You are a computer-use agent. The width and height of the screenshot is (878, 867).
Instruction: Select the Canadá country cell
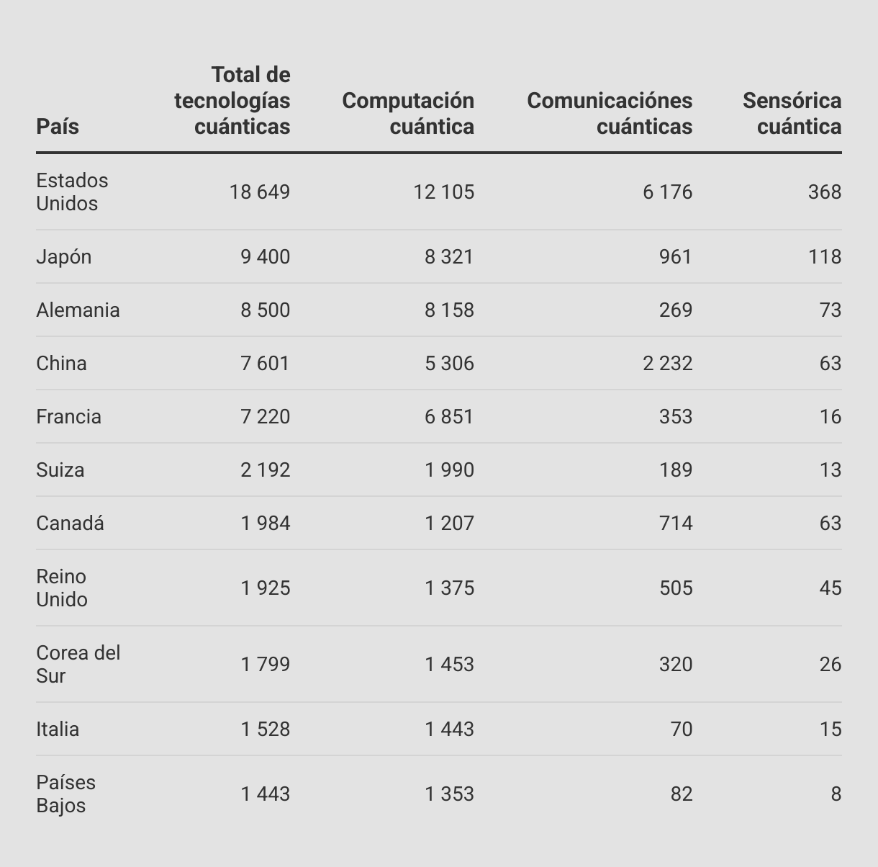[x=70, y=523]
